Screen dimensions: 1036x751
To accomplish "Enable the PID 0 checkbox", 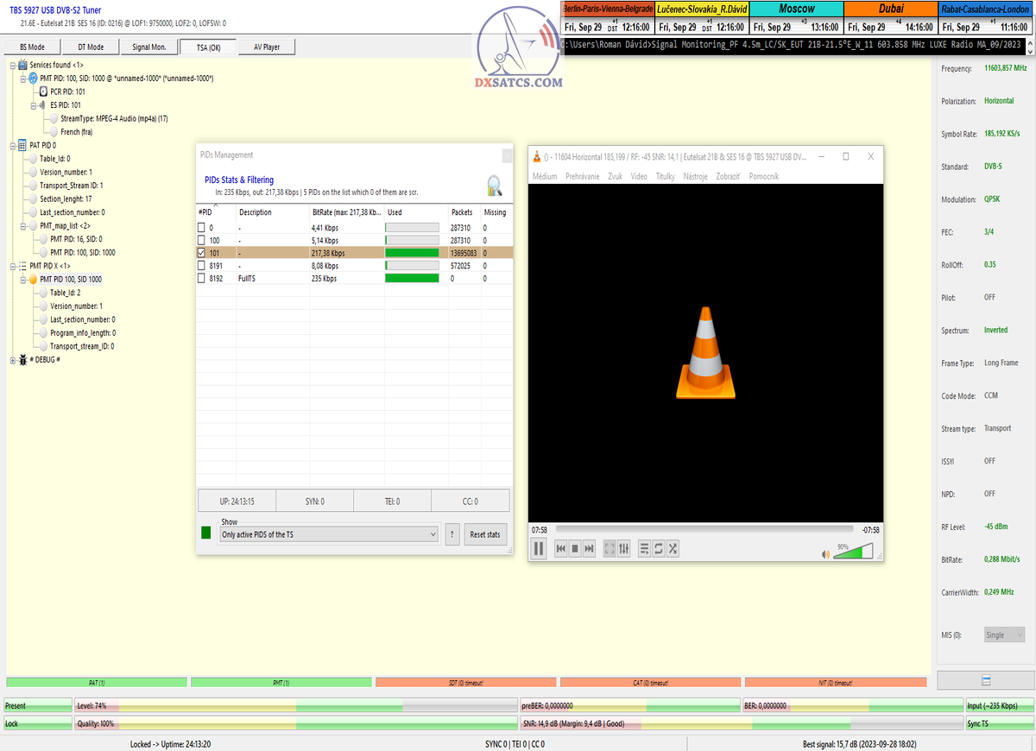I will pyautogui.click(x=201, y=227).
